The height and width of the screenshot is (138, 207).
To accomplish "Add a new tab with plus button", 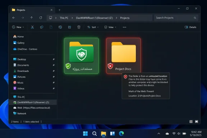I will point(60,10).
